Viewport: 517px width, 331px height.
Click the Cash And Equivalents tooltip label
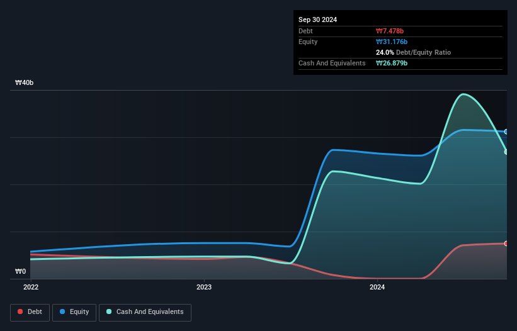point(332,63)
